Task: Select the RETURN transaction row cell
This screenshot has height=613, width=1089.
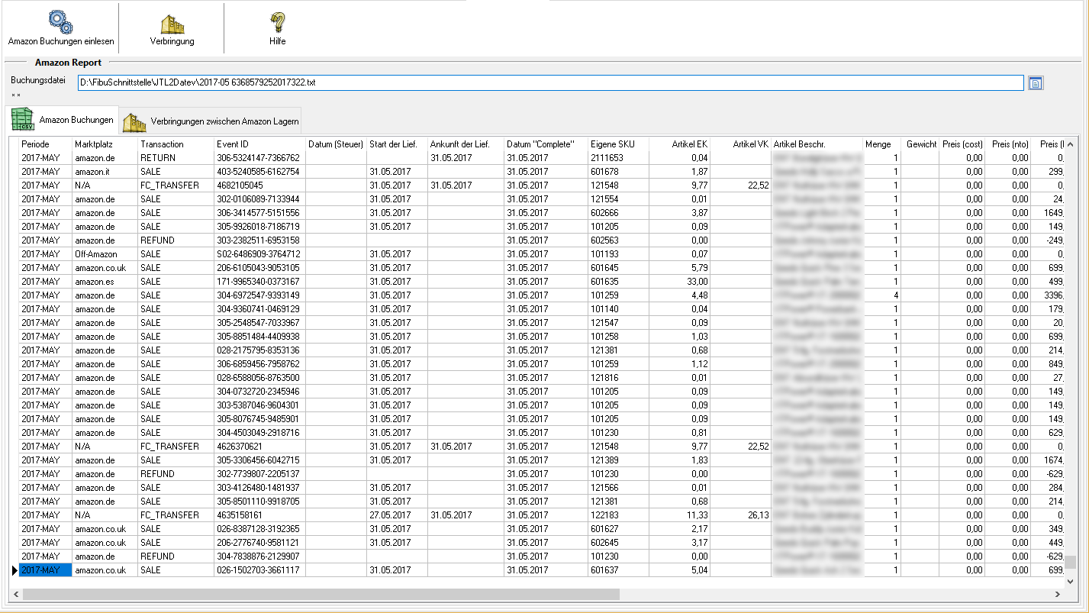Action: click(x=158, y=158)
